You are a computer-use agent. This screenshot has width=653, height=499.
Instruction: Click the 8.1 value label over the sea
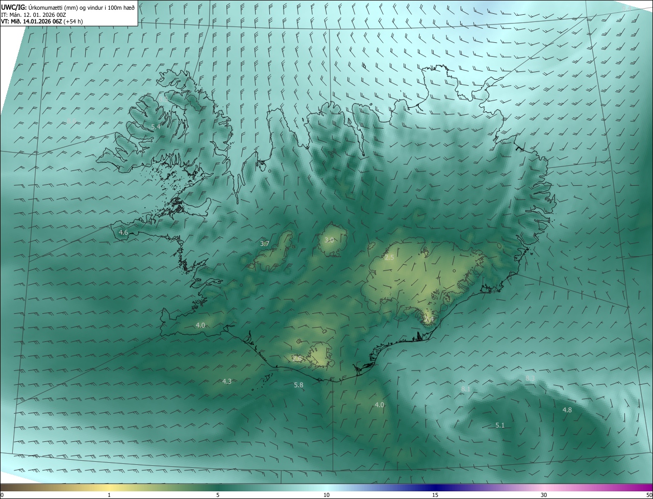[466, 389]
